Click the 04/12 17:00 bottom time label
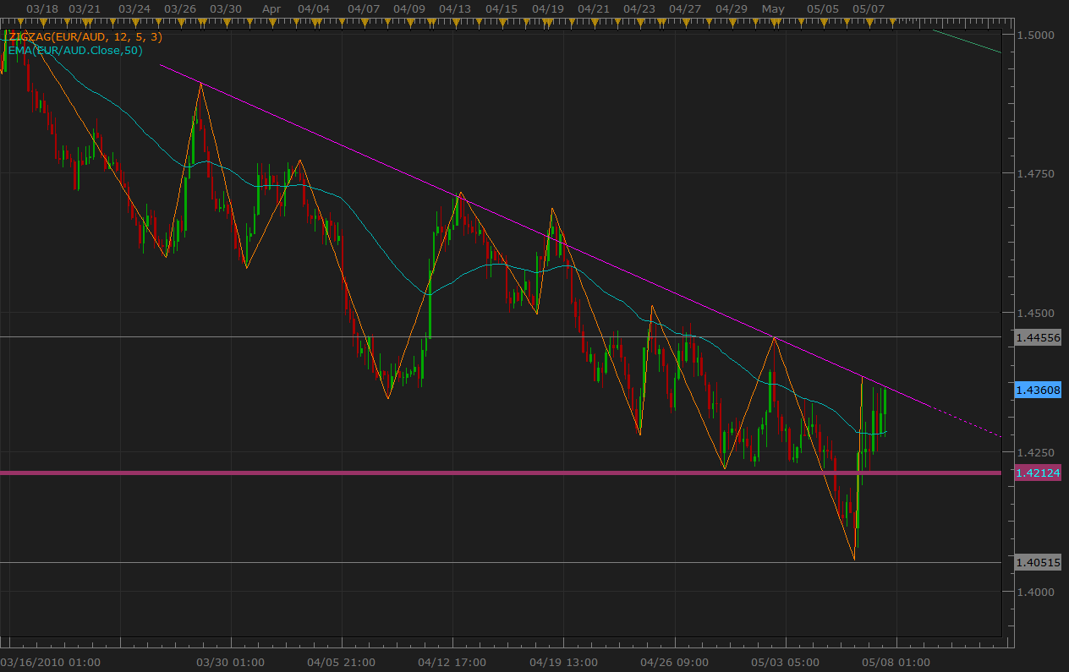Image resolution: width=1069 pixels, height=672 pixels. [452, 662]
